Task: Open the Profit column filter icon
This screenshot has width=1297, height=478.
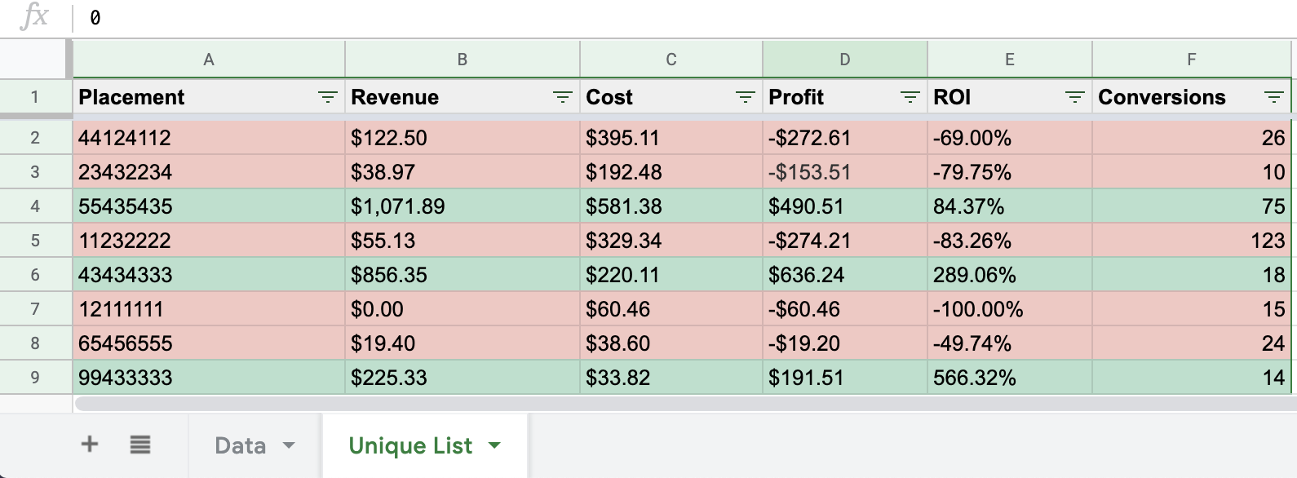Action: (x=910, y=97)
